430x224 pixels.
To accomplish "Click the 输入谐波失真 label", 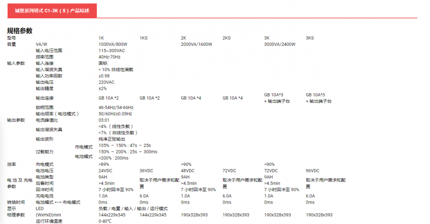I will [x=49, y=69].
